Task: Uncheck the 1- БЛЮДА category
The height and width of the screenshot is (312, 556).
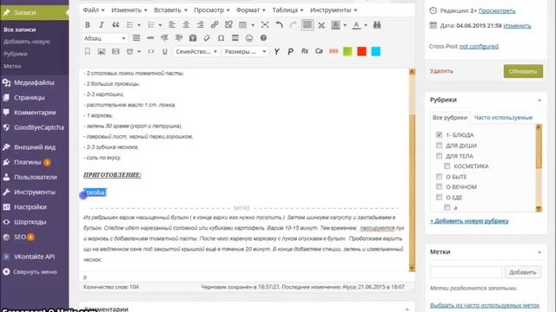Action: click(440, 135)
